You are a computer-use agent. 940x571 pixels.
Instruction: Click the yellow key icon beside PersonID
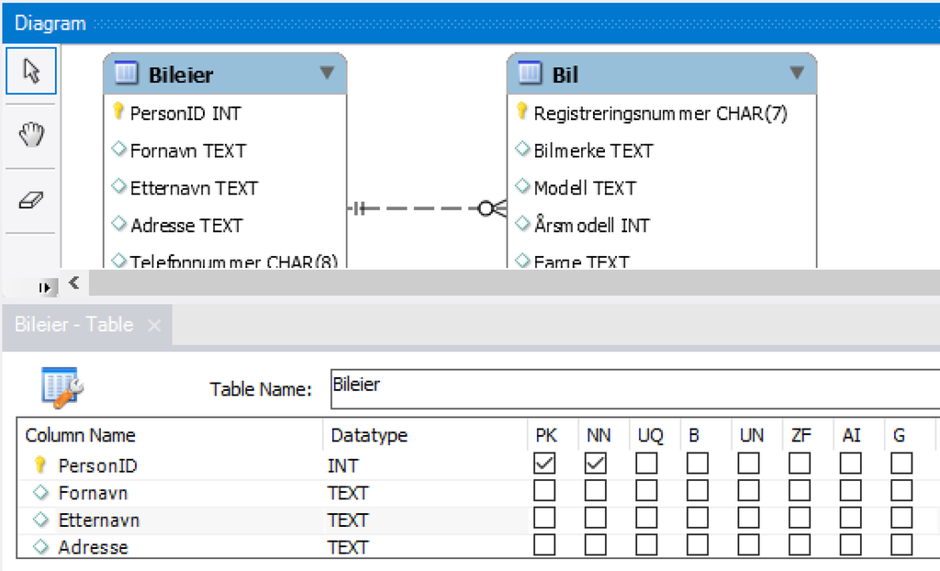coord(117,113)
